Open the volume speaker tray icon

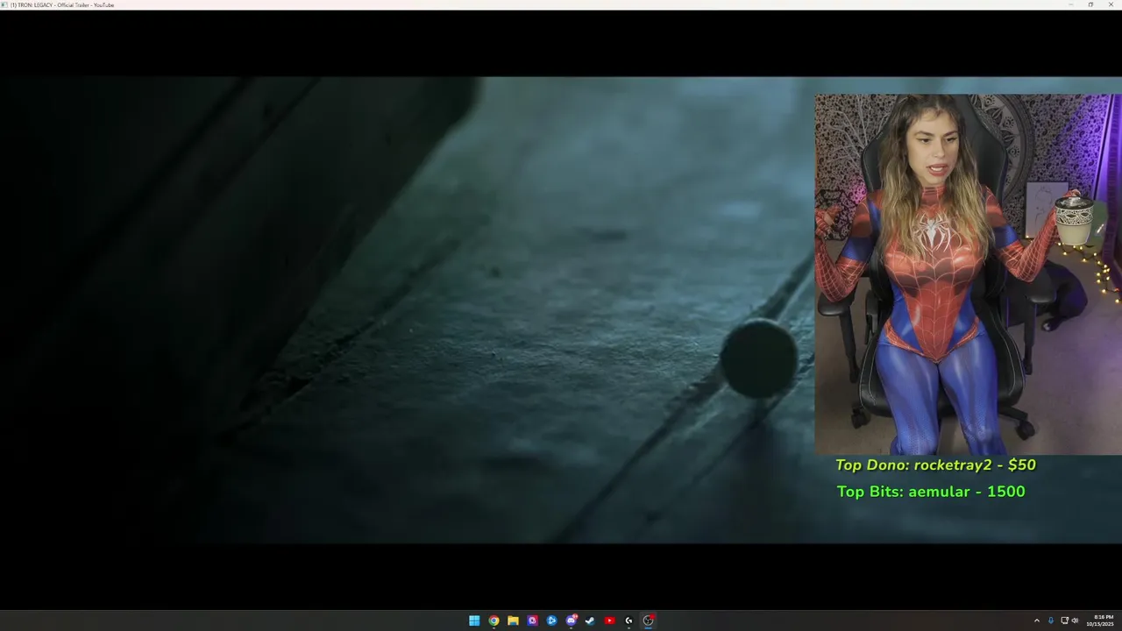point(1076,620)
